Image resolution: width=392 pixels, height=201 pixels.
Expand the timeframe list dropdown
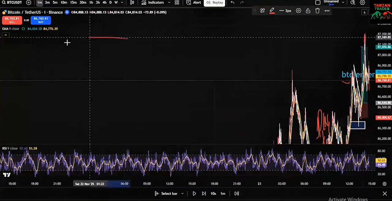(122, 2)
